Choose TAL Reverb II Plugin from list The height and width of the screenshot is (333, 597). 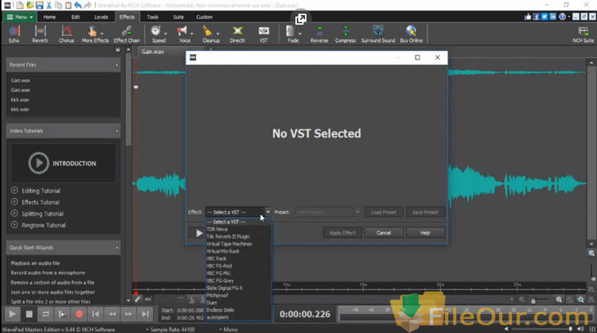(239, 237)
